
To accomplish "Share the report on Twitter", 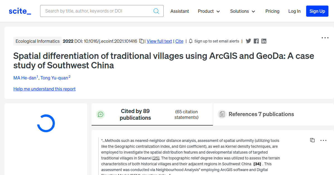I will coord(248,41).
